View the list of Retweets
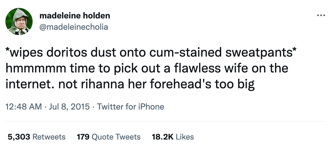The height and width of the screenshot is (150, 334). (49, 137)
